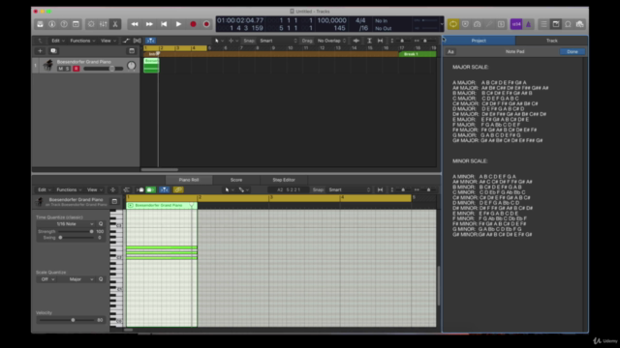Open the Tracks area Edit menu

click(x=58, y=41)
